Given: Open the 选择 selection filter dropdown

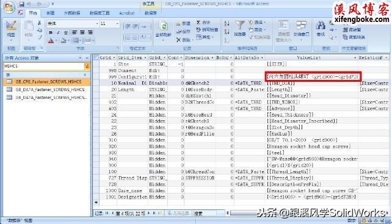Looking at the screenshot, I should (x=257, y=23).
